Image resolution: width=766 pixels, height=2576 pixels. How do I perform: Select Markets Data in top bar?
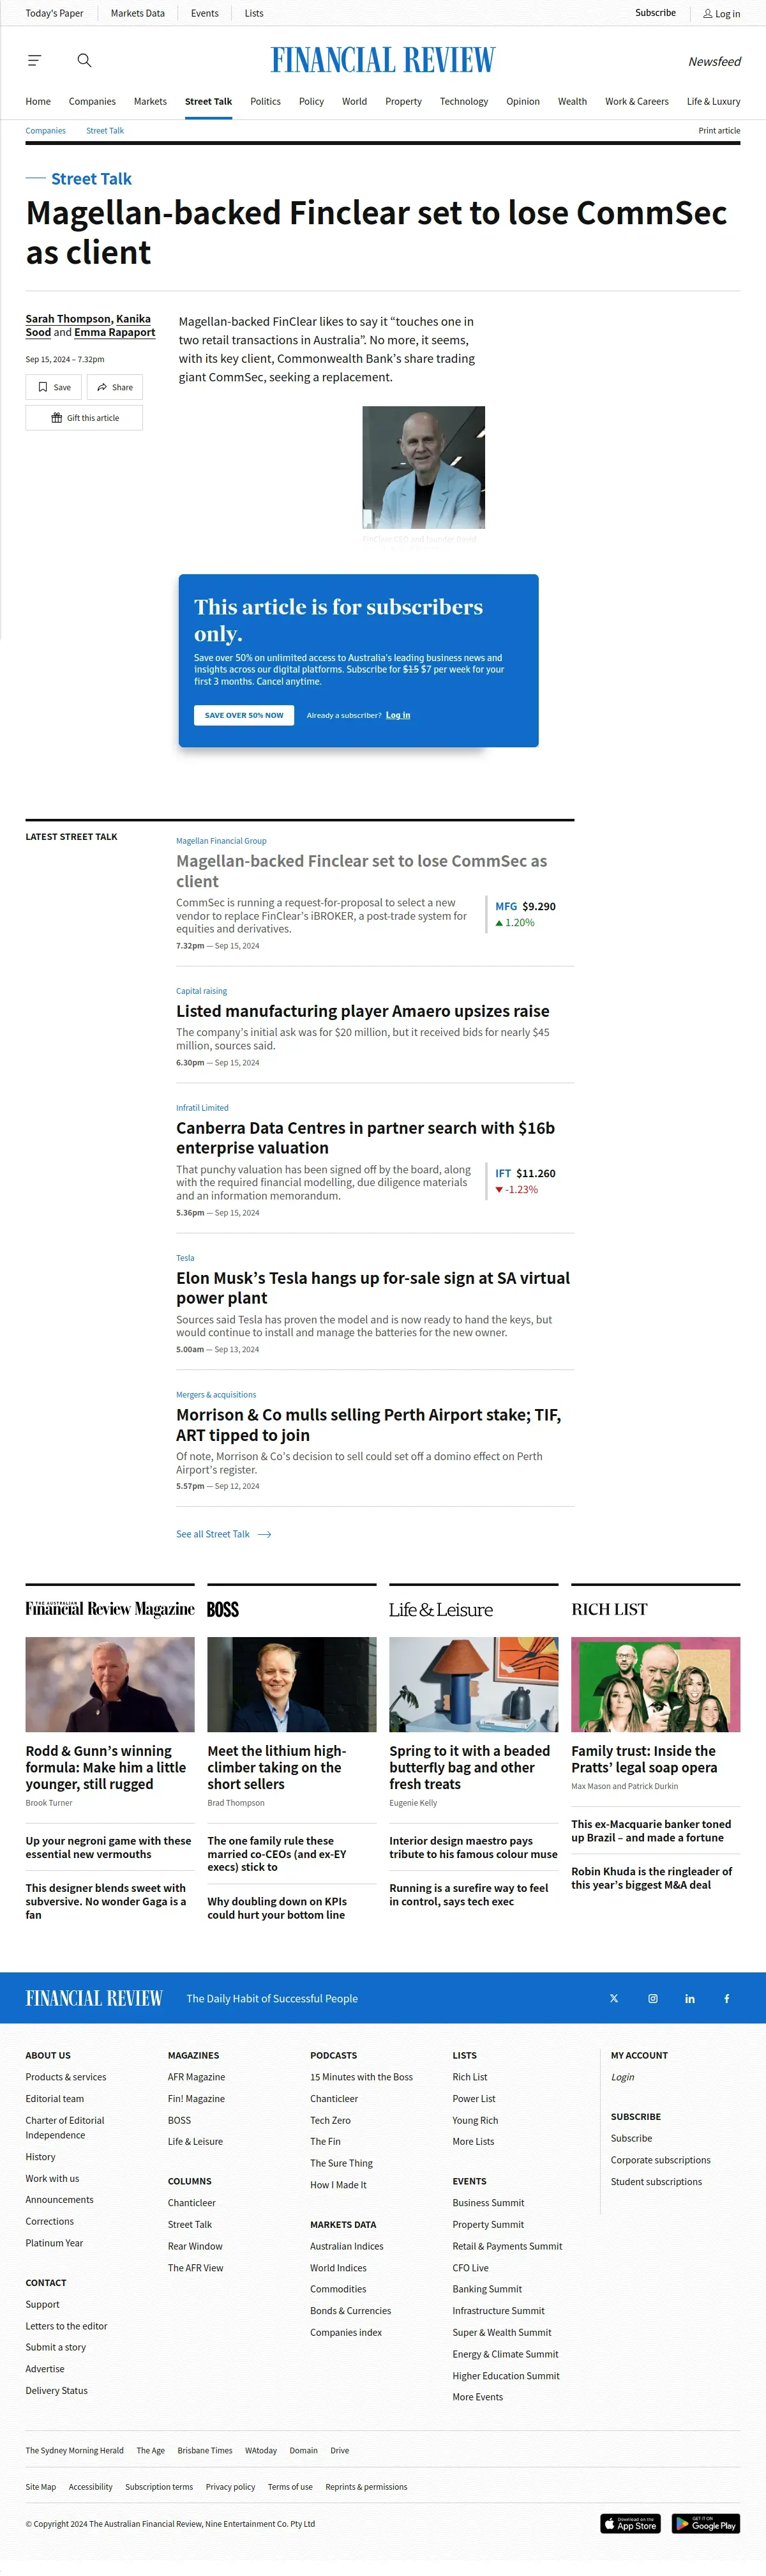click(x=138, y=14)
